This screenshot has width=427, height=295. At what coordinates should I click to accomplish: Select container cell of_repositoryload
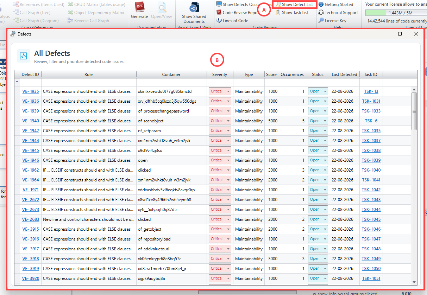pos(171,239)
